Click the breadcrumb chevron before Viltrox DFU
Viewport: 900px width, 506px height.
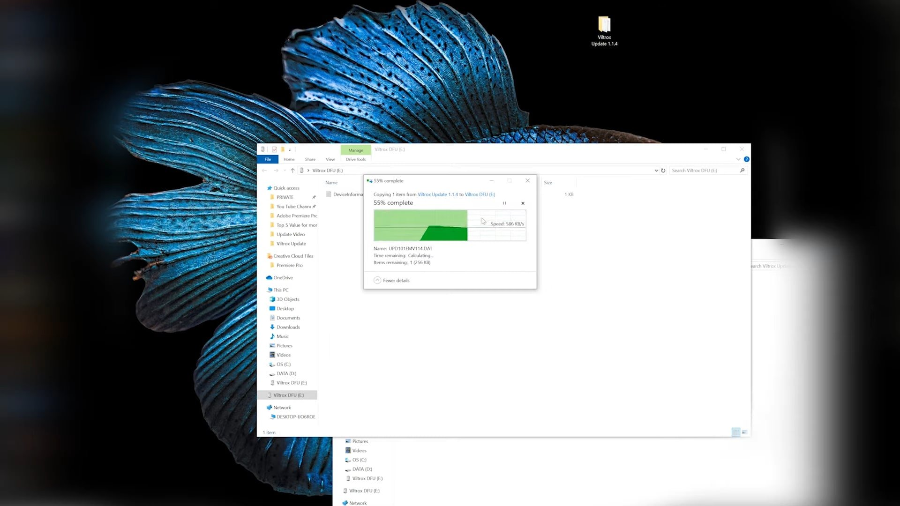(x=308, y=171)
